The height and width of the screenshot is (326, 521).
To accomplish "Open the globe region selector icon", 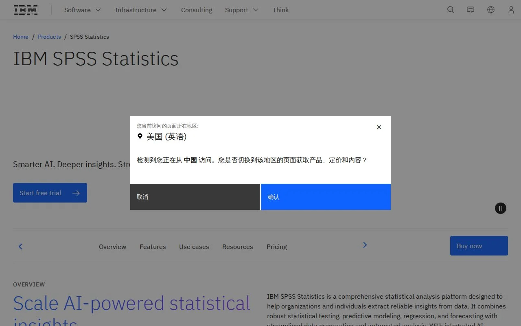I will (491, 10).
